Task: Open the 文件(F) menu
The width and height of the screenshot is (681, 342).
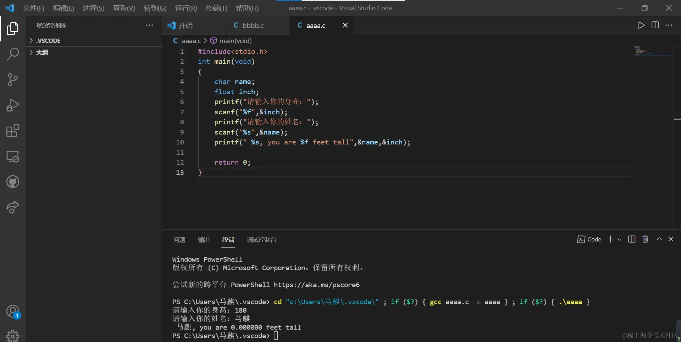Action: pyautogui.click(x=34, y=8)
